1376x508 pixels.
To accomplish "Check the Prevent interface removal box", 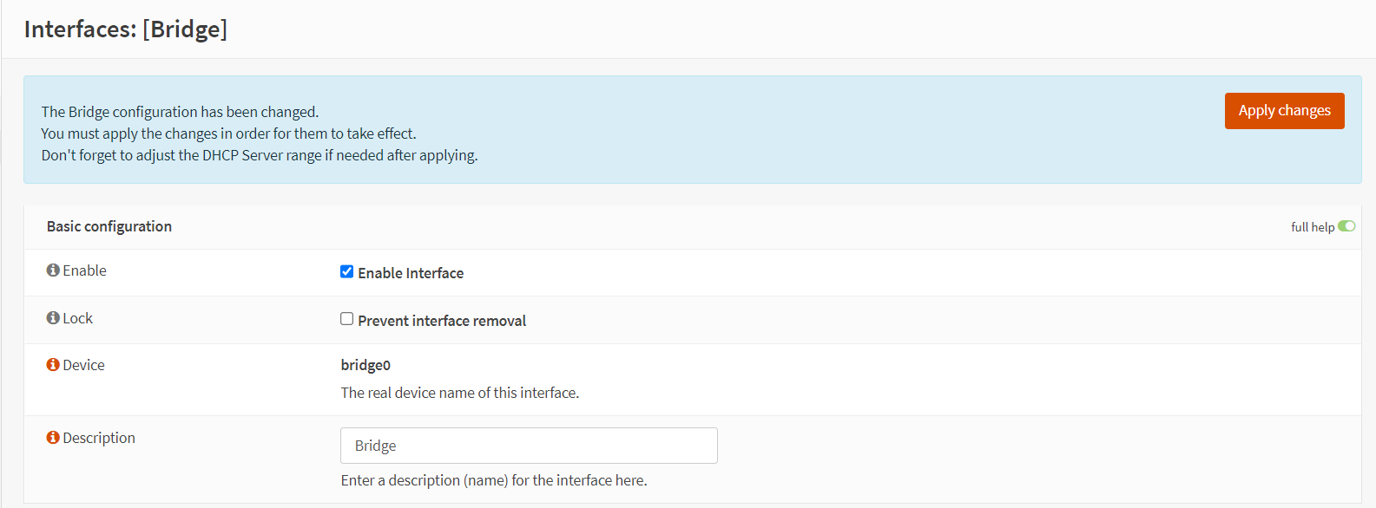I will tap(347, 319).
